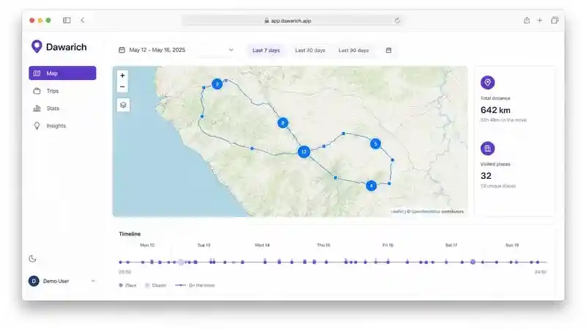Viewport: 586px width, 330px height.
Task: Open custom calendar picker after Last 90 days
Action: [389, 50]
